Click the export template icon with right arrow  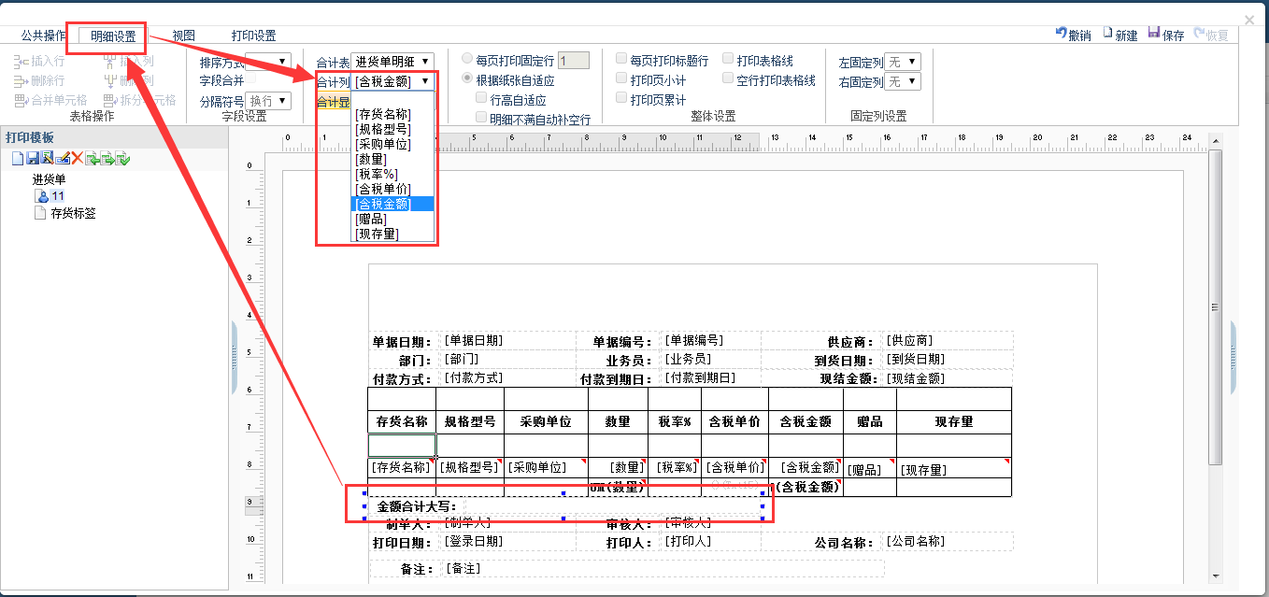pos(107,159)
